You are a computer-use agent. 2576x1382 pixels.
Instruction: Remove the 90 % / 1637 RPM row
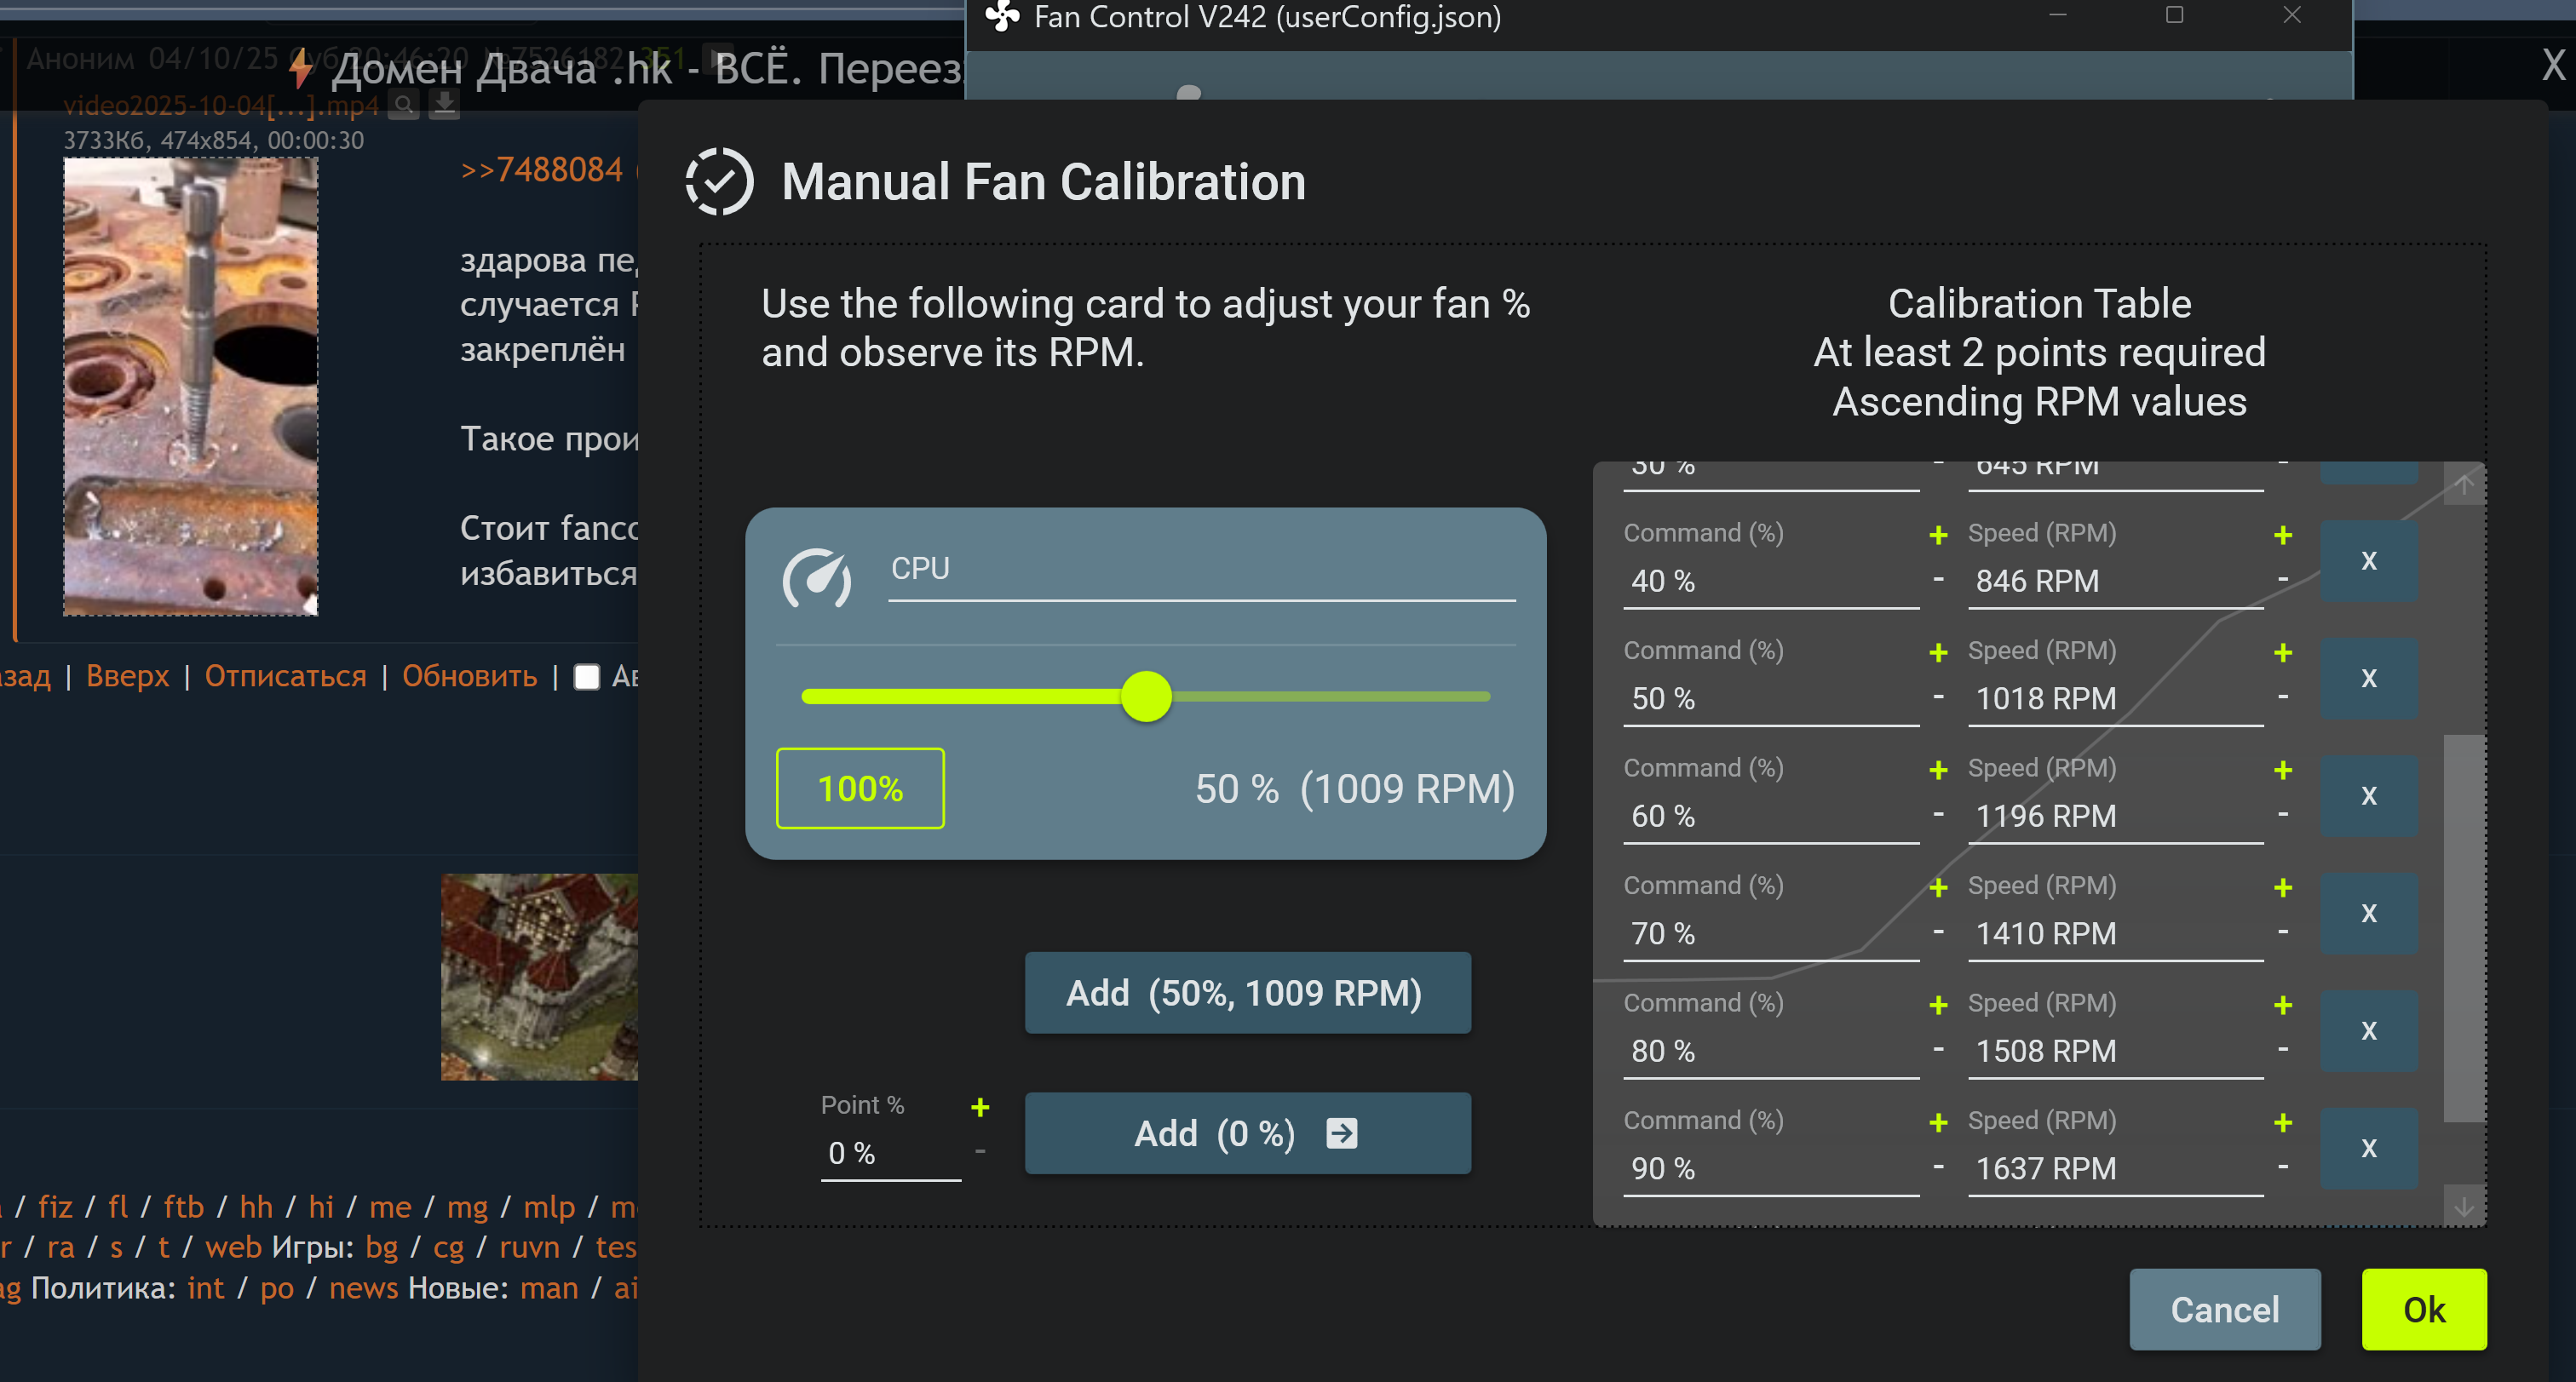click(2368, 1148)
